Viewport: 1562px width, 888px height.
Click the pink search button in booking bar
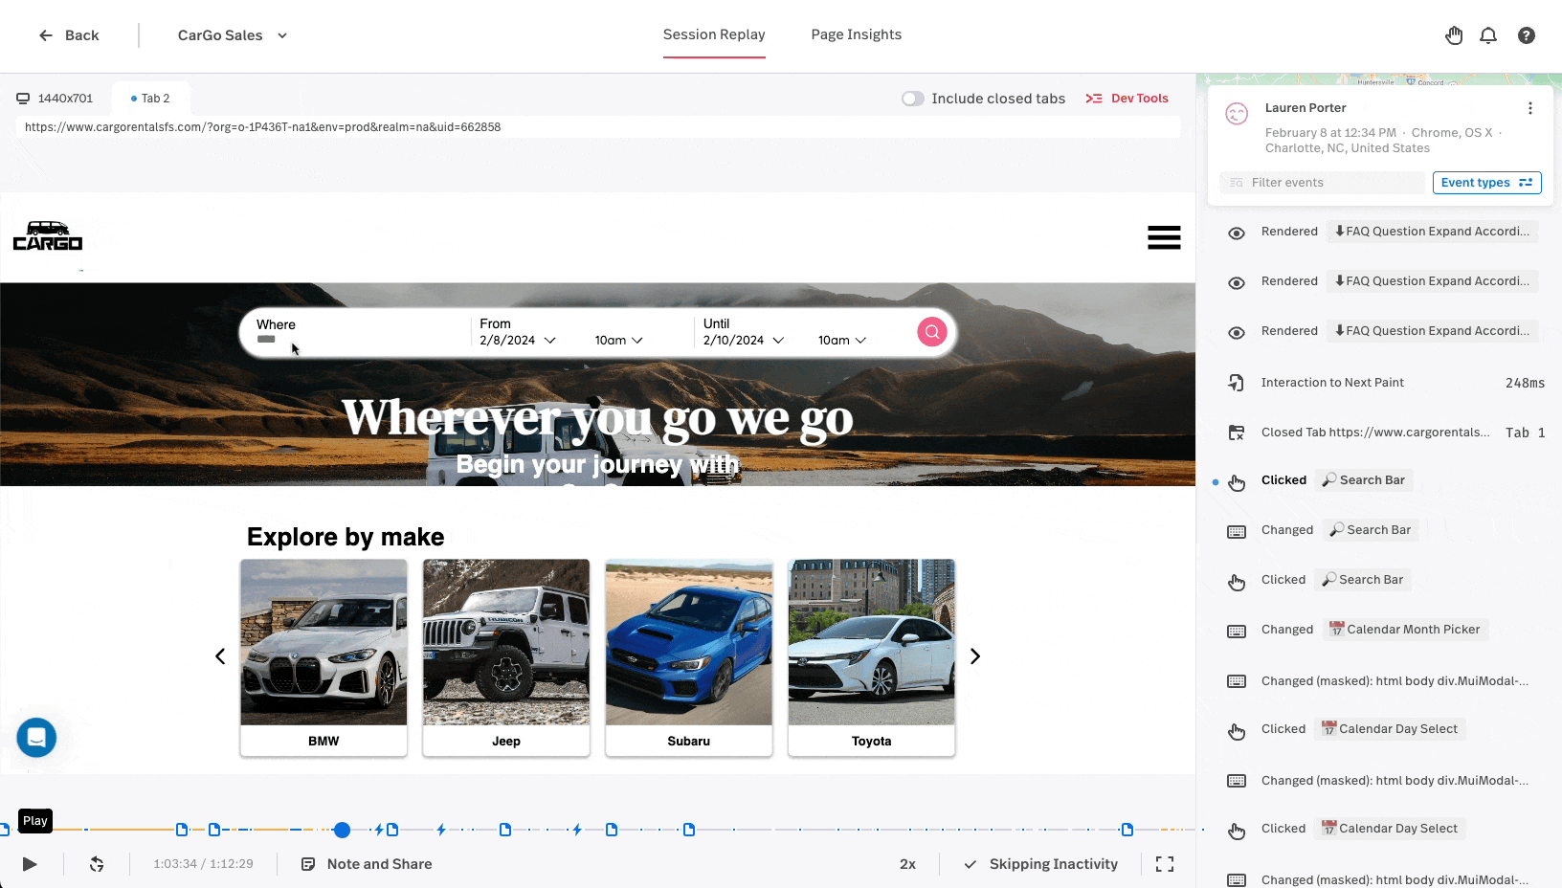click(x=931, y=332)
